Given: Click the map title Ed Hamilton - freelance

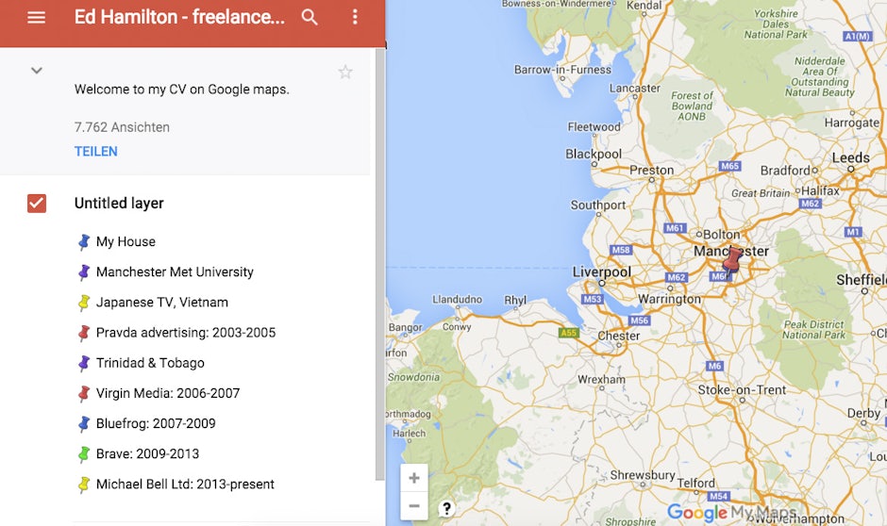Looking at the screenshot, I should click(179, 17).
